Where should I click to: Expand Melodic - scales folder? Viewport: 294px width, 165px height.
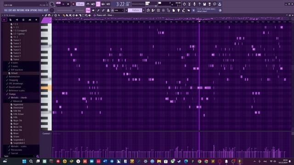[18, 146]
